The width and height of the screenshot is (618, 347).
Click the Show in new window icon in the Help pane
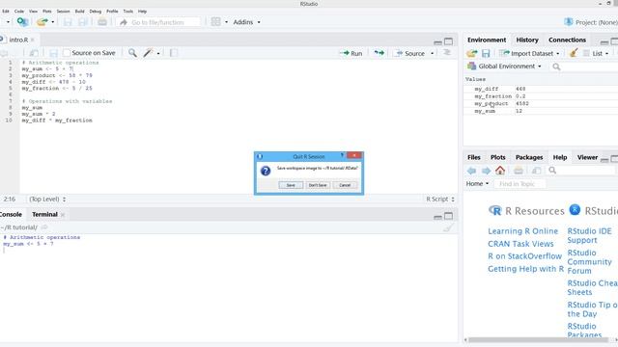pos(536,171)
